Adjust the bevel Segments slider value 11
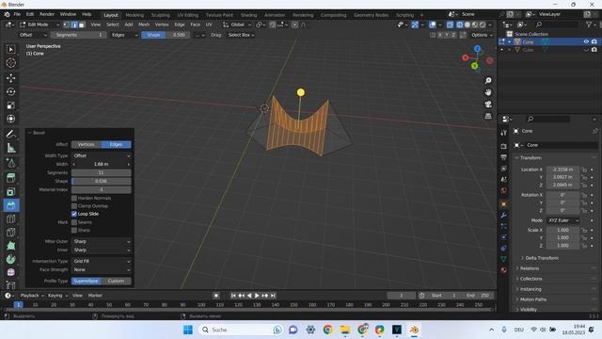The image size is (602, 339). point(102,172)
